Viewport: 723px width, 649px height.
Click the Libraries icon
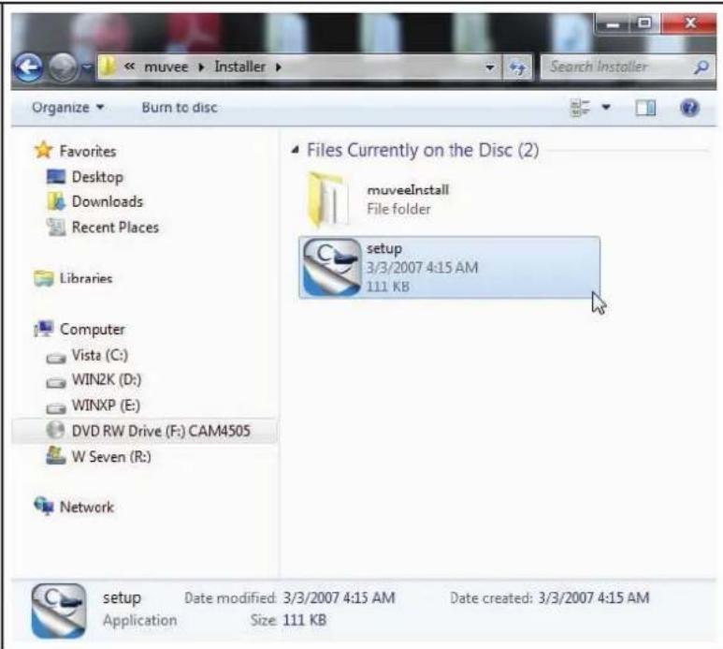(44, 278)
